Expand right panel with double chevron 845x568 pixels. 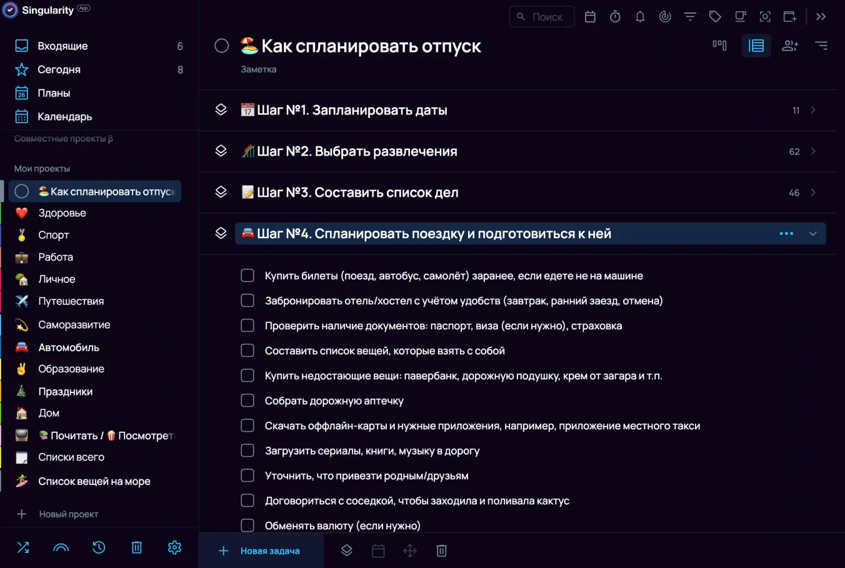point(821,17)
